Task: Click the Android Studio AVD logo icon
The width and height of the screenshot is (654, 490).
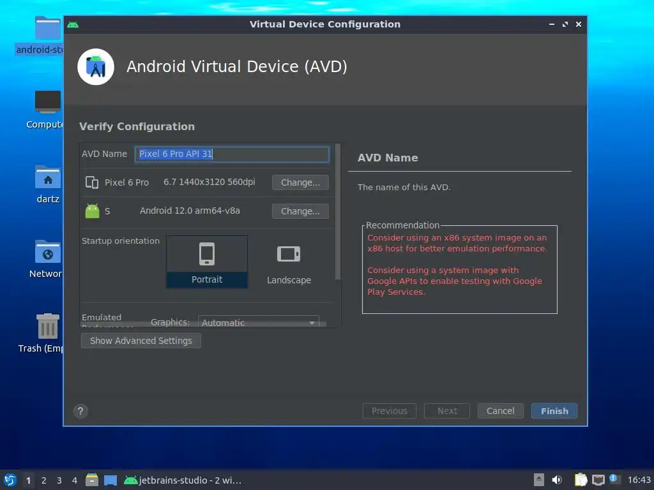Action: point(96,66)
